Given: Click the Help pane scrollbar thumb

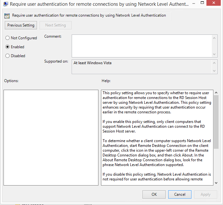Looking at the screenshot, I should coord(216,121).
